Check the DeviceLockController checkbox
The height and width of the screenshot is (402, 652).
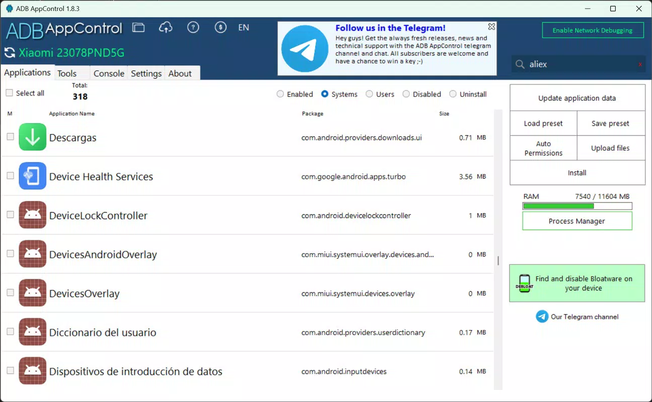(10, 215)
